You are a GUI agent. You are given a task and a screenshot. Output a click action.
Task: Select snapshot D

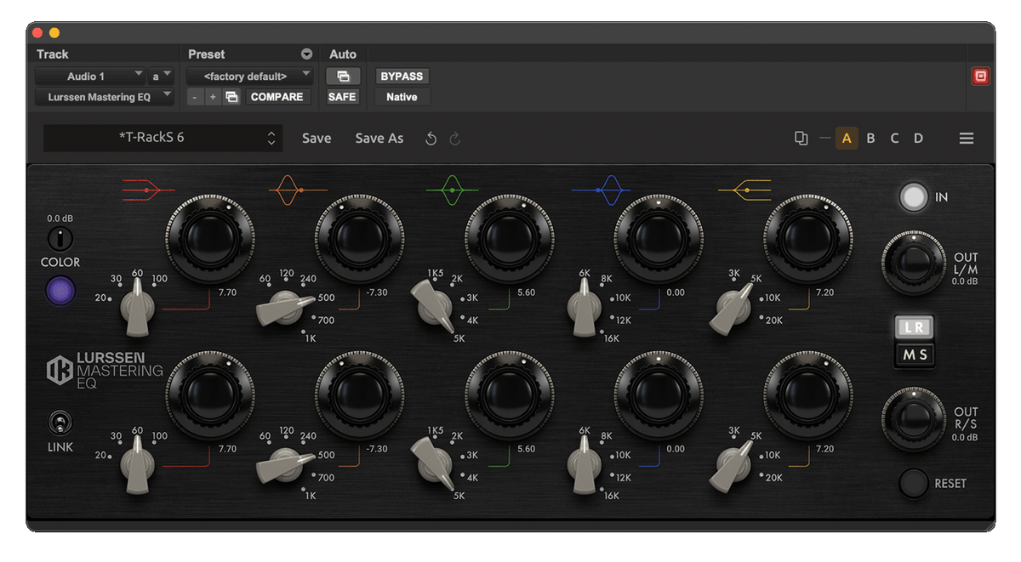coord(918,139)
